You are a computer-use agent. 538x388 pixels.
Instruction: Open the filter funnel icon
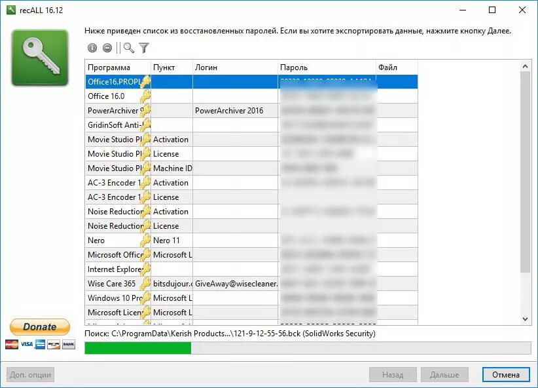tap(144, 48)
